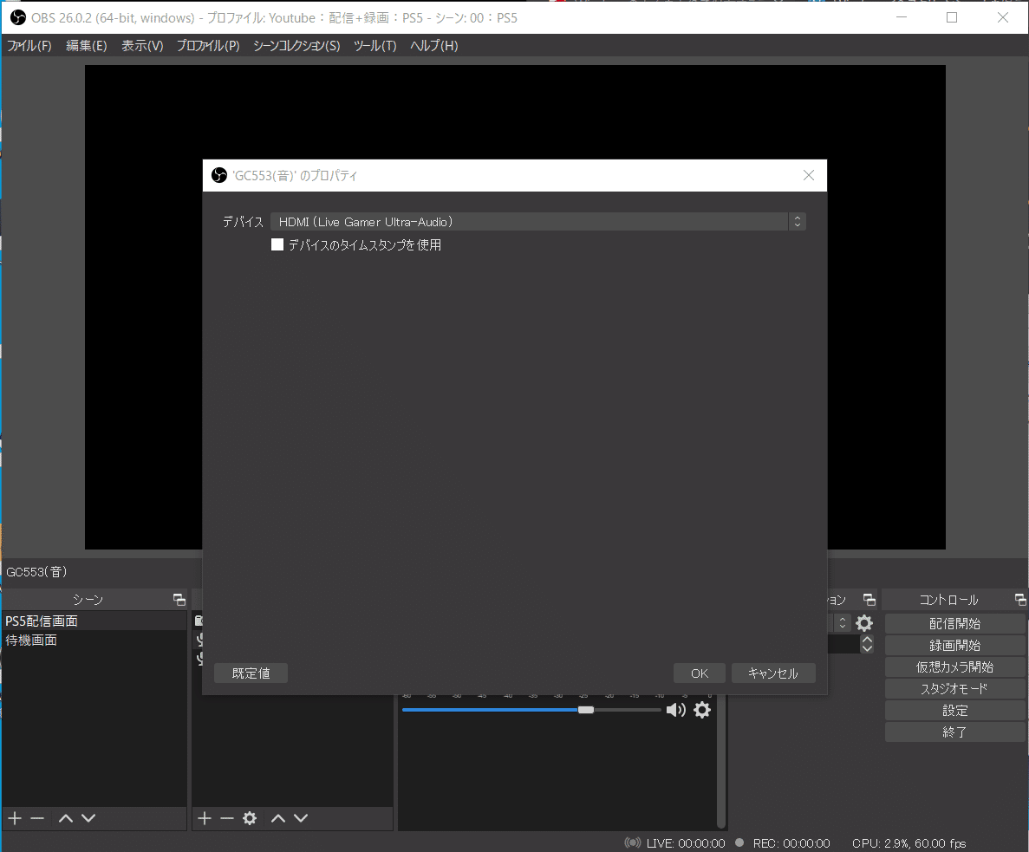Click CPU: 2.9%, 60.00 fps status
The image size is (1029, 852).
point(909,843)
